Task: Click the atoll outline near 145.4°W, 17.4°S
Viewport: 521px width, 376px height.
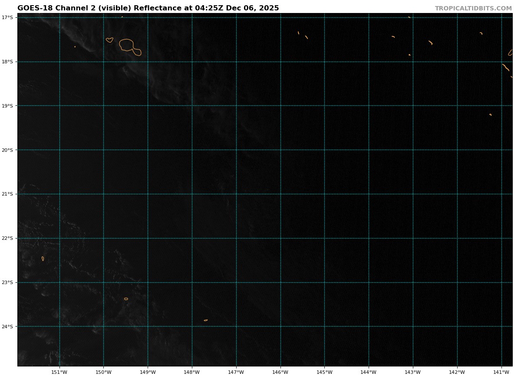Action: [x=306, y=37]
